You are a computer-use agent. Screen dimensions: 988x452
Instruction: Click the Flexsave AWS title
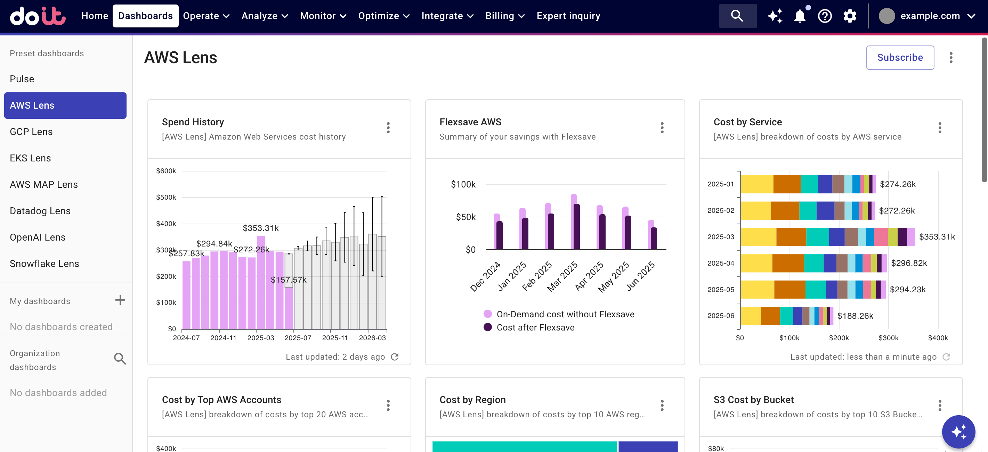470,122
